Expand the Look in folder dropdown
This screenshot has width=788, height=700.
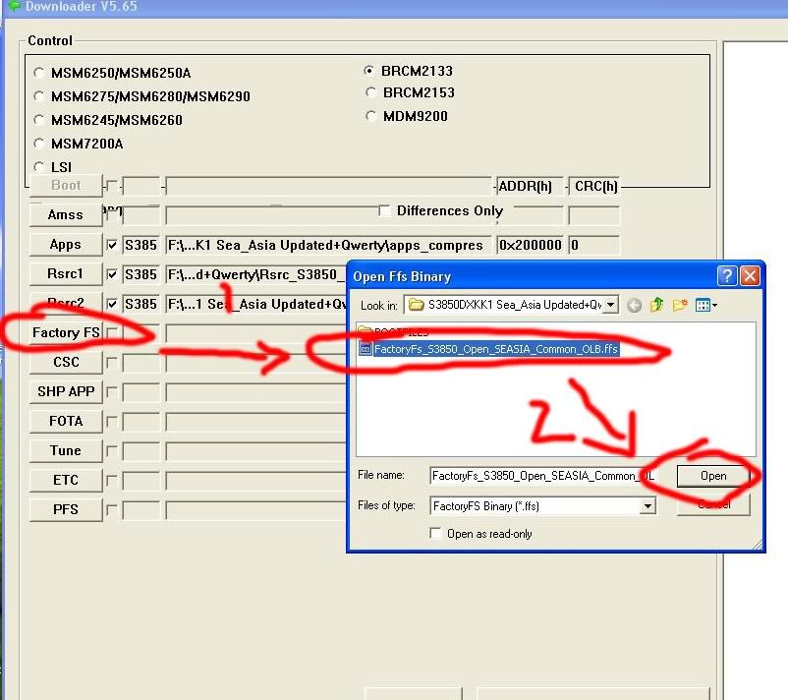tap(611, 305)
